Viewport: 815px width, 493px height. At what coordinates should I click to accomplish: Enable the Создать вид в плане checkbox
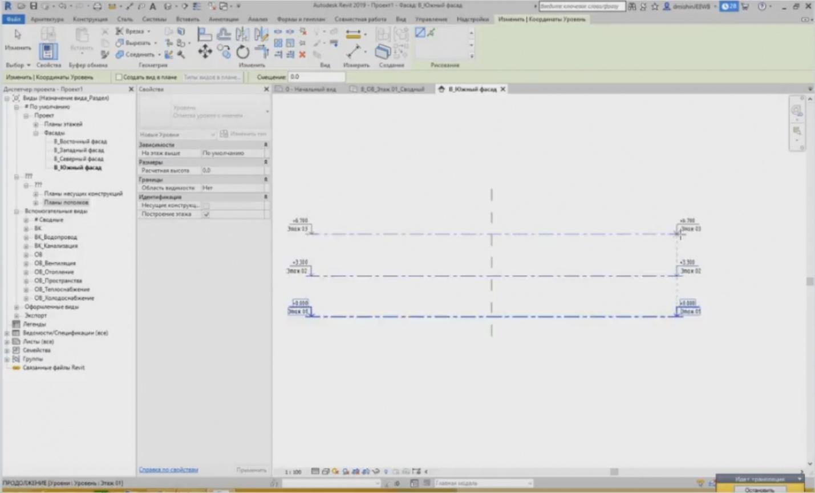pos(119,77)
